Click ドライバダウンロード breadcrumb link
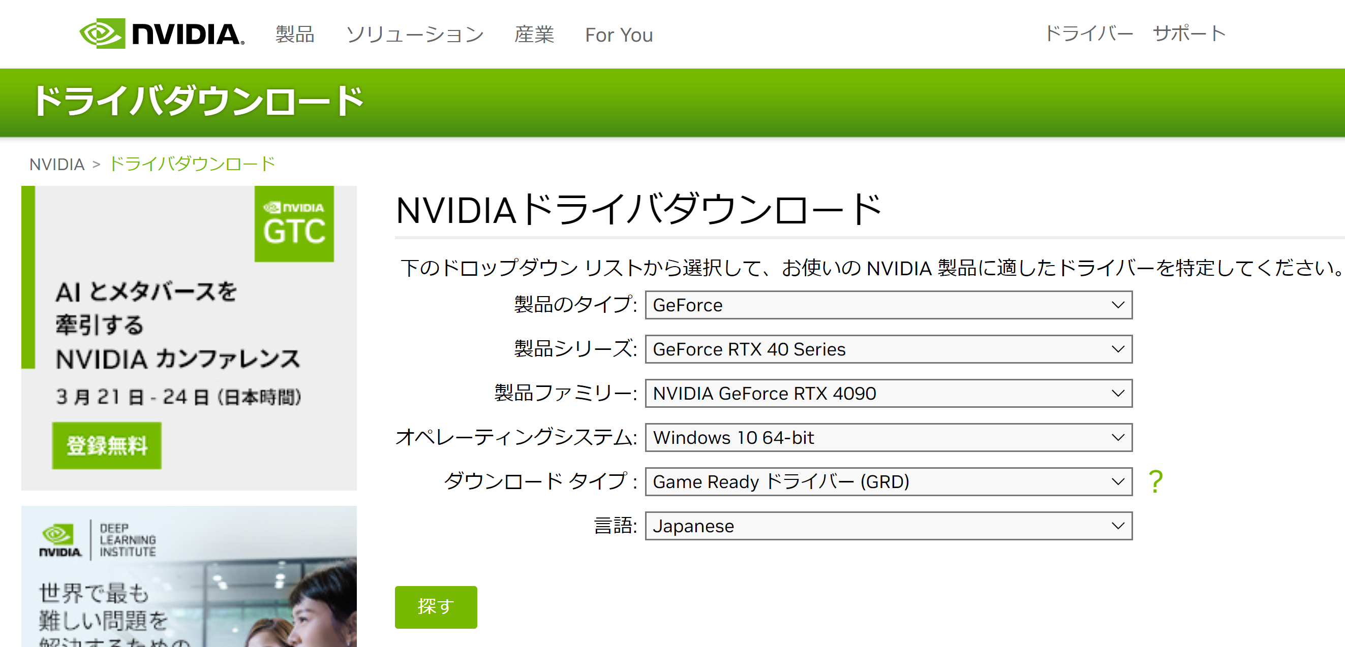1345x647 pixels. (192, 164)
